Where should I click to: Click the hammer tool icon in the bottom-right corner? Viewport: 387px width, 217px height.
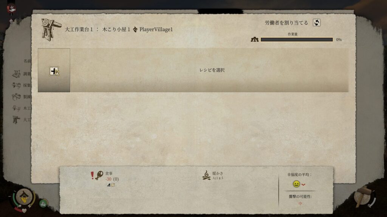click(x=363, y=197)
